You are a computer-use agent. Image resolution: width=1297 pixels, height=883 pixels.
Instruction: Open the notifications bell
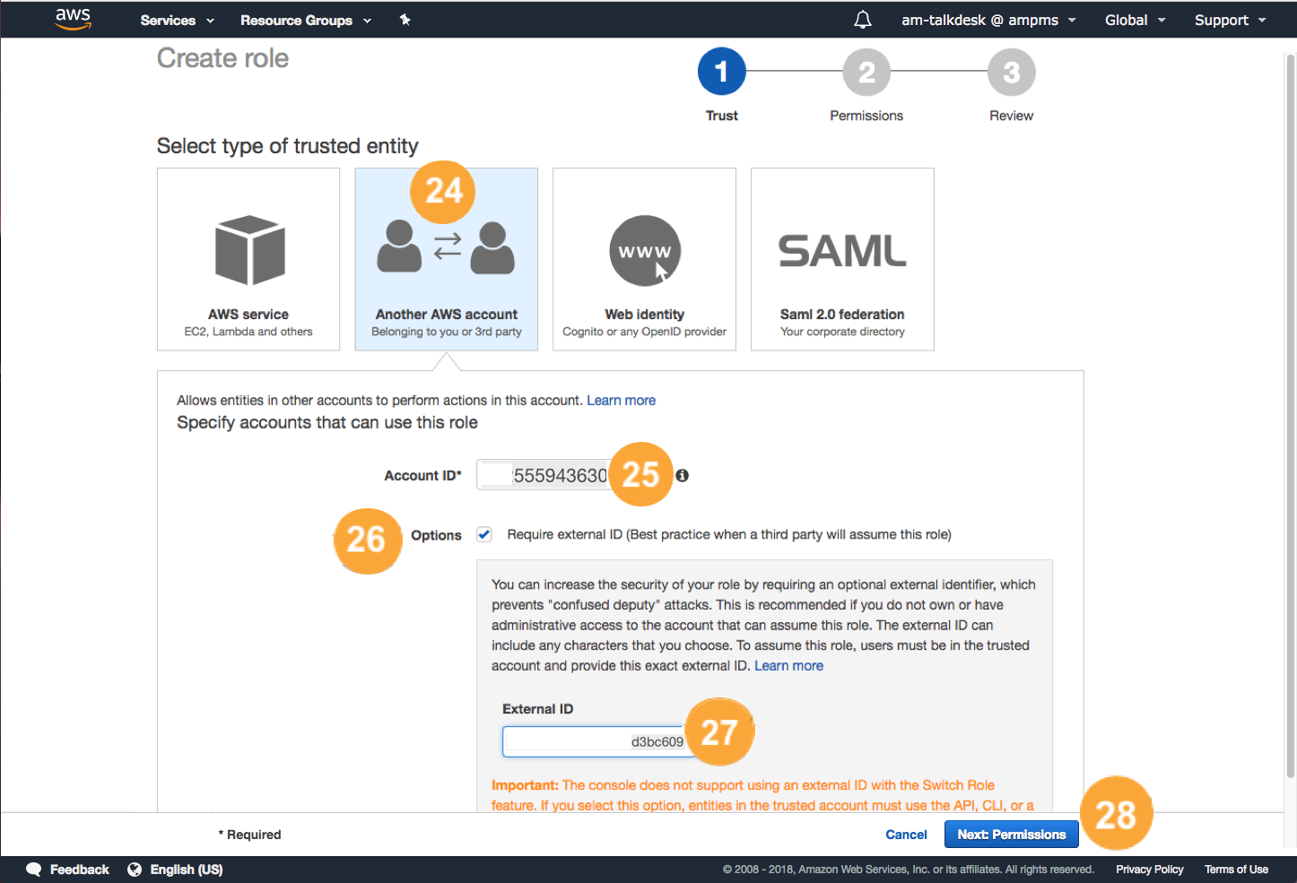pos(863,20)
